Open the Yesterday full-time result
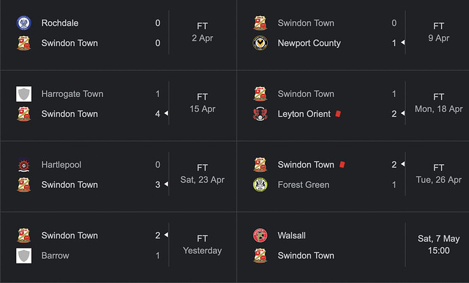469x283 pixels. pos(118,247)
